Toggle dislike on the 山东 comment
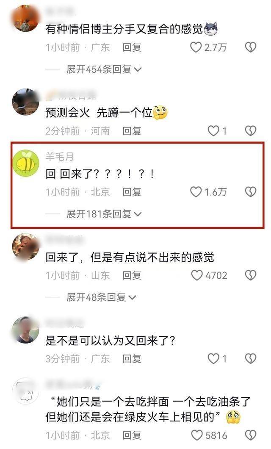Screen dimensions: 271x449 pyautogui.click(x=250, y=275)
